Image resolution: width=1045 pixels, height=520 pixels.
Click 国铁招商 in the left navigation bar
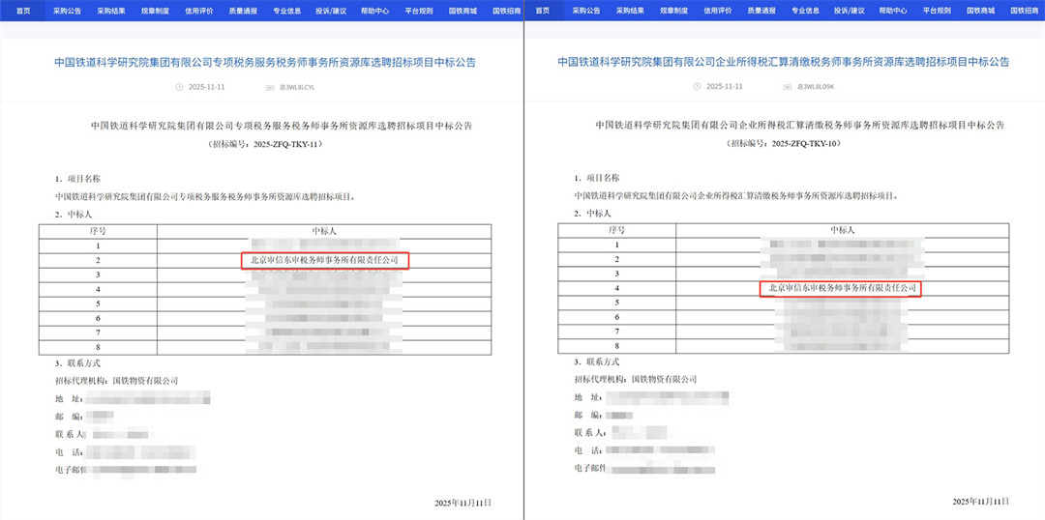[x=505, y=10]
